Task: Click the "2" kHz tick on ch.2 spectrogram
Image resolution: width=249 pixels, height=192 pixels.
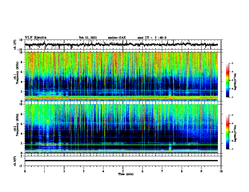Action: tap(22, 143)
